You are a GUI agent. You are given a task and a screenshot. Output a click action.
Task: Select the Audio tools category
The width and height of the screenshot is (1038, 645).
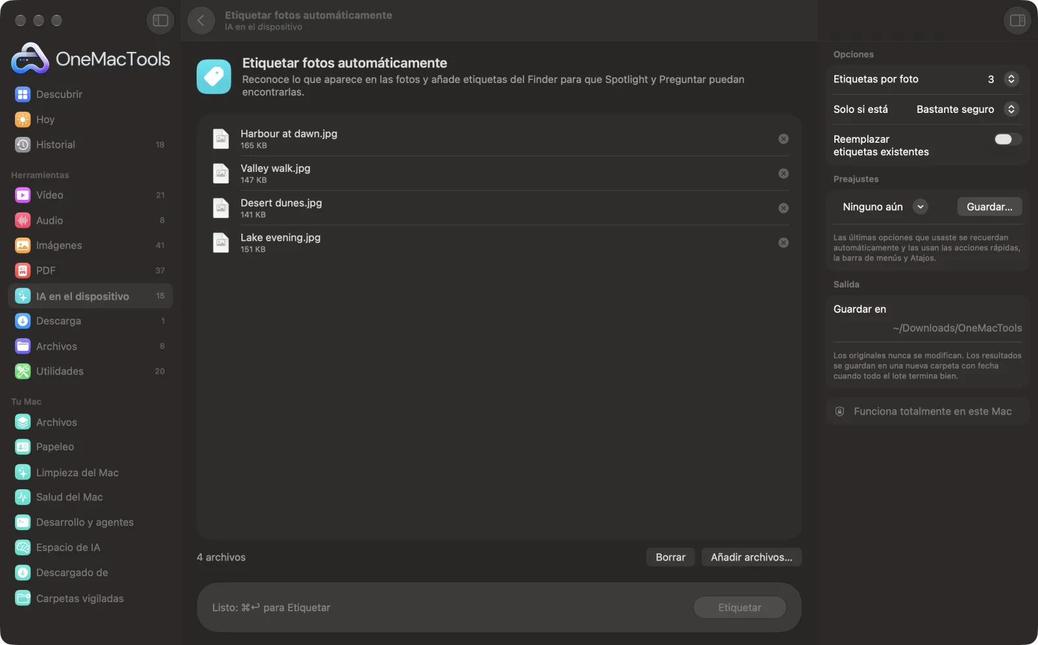pyautogui.click(x=90, y=221)
